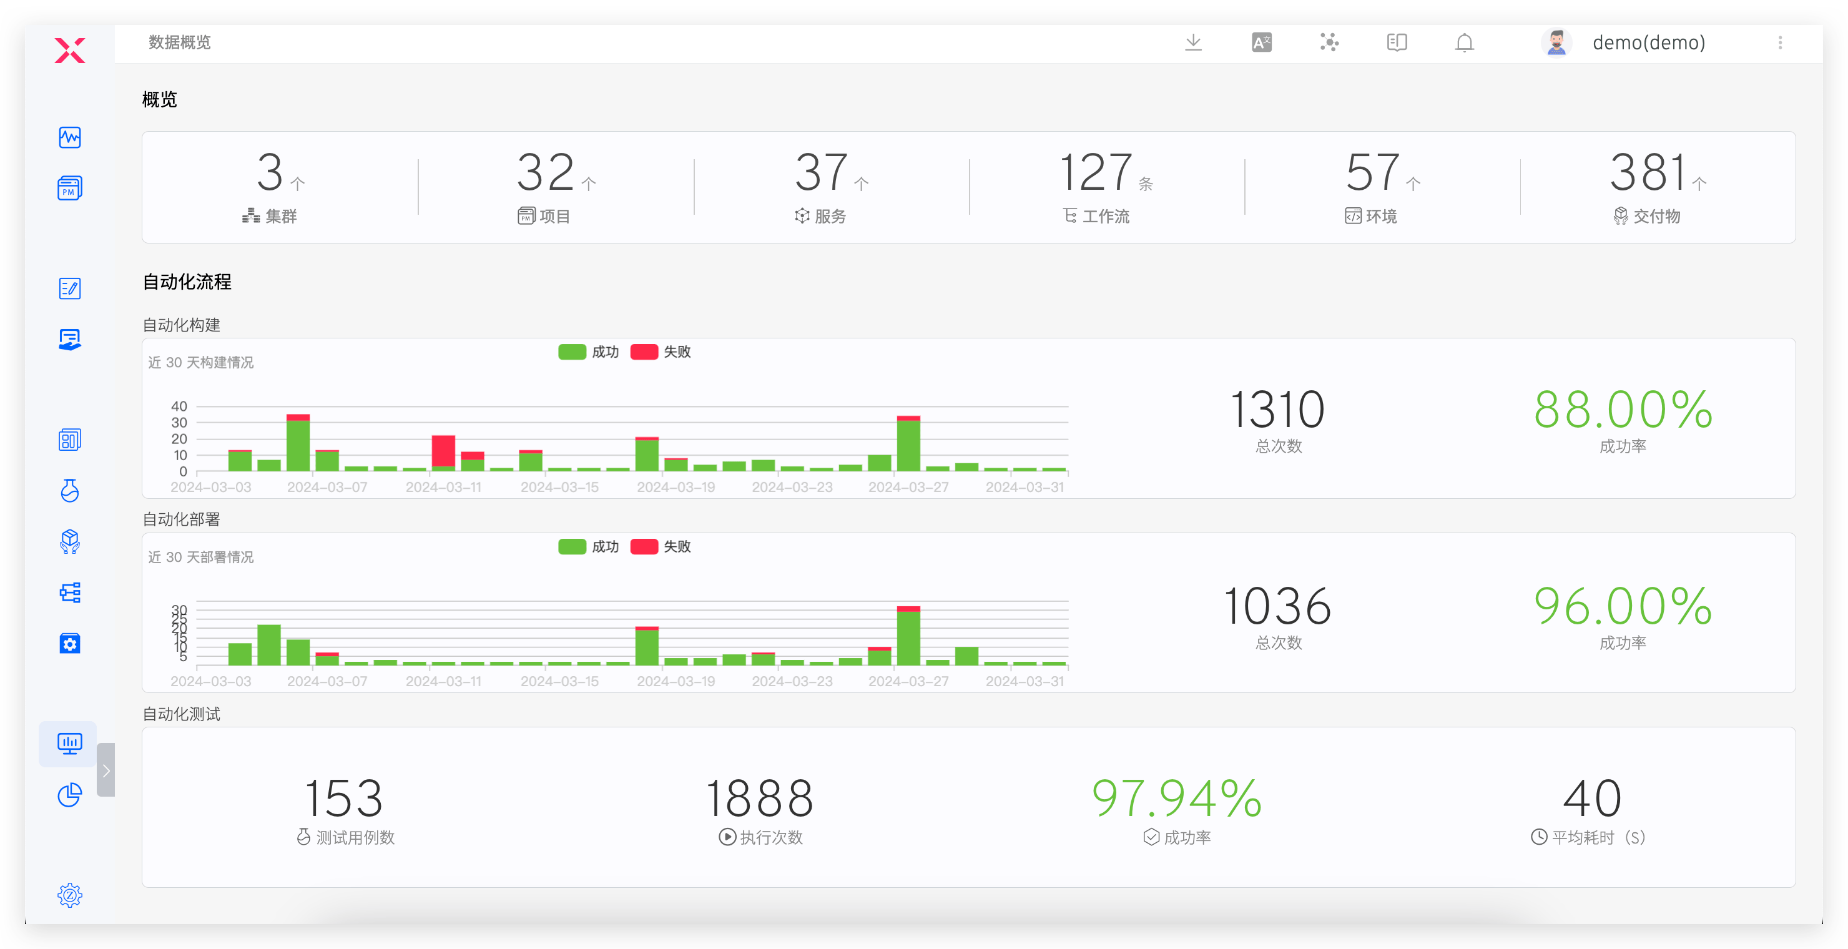Screen dimensions: 1848x949
Task: Open the flask test center sidebar icon
Action: tap(69, 491)
